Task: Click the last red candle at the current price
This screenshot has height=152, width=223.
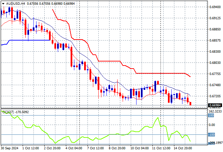Action: (x=191, y=104)
